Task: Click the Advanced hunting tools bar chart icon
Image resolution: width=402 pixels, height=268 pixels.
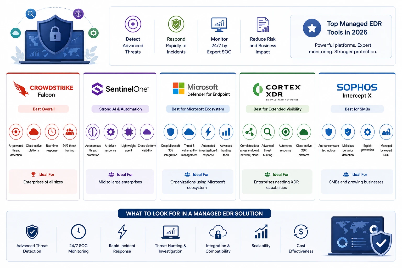Action: point(226,132)
